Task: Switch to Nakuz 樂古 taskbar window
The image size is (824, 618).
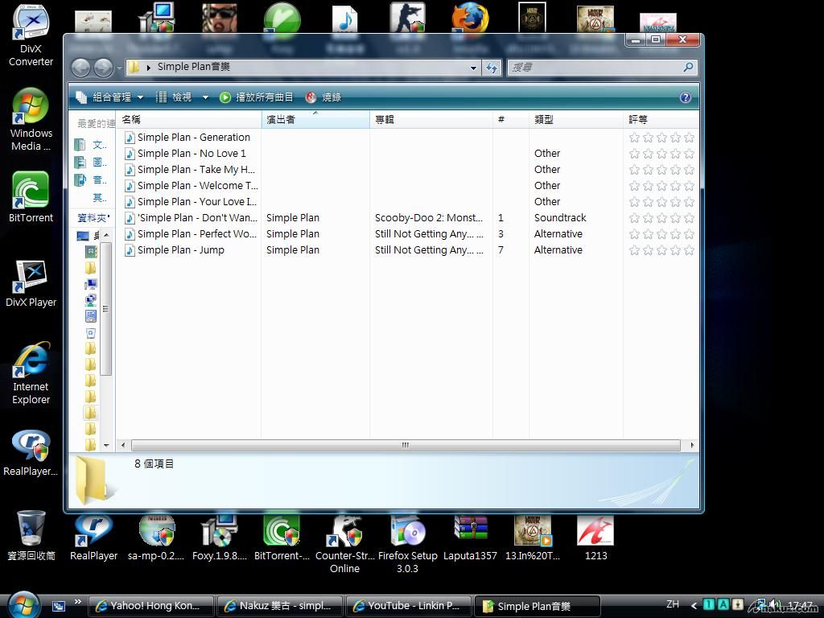Action: coord(280,606)
